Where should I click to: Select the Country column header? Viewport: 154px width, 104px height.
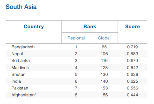[34, 27]
